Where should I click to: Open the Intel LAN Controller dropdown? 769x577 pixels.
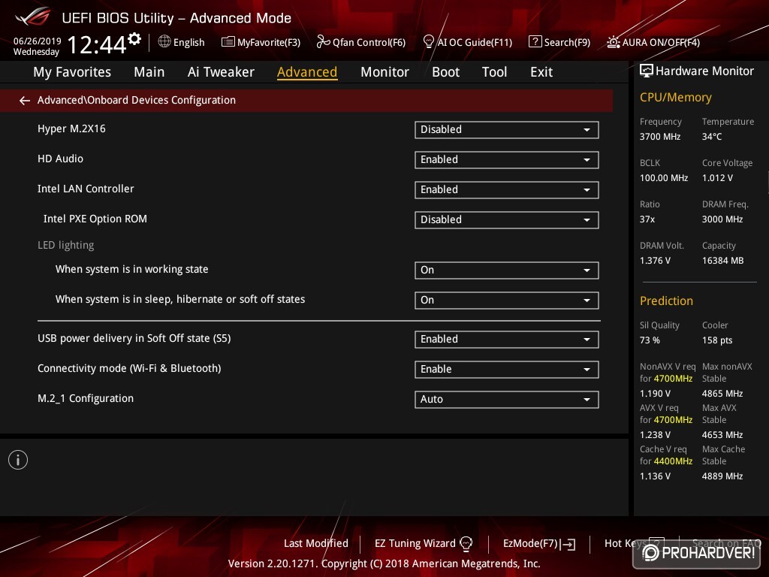click(507, 190)
